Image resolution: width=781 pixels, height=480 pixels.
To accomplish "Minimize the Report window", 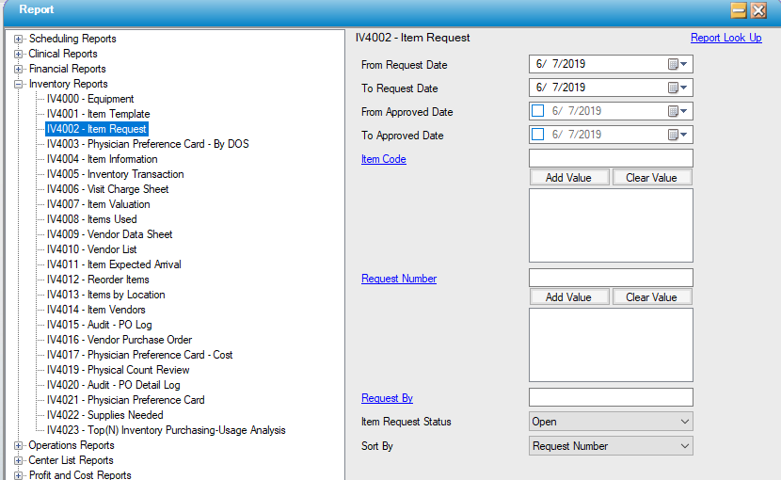I will click(739, 10).
